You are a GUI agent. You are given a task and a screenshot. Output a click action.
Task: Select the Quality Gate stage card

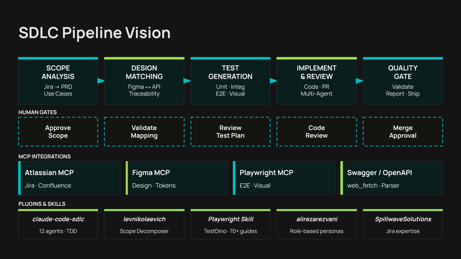(403, 81)
